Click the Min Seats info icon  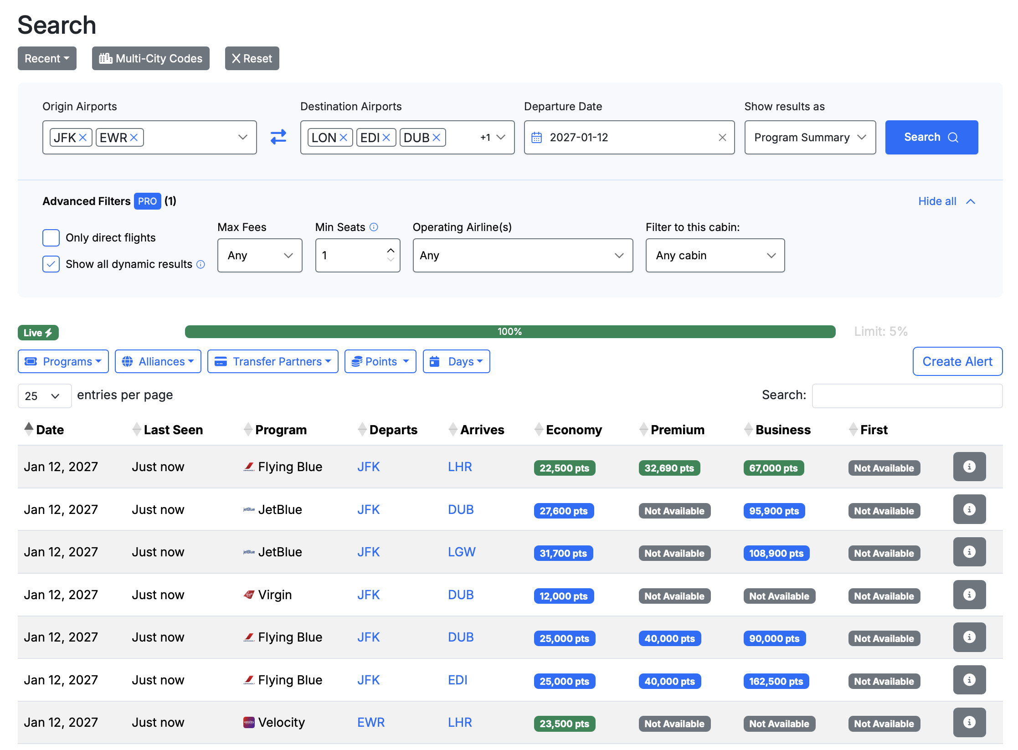coord(374,227)
